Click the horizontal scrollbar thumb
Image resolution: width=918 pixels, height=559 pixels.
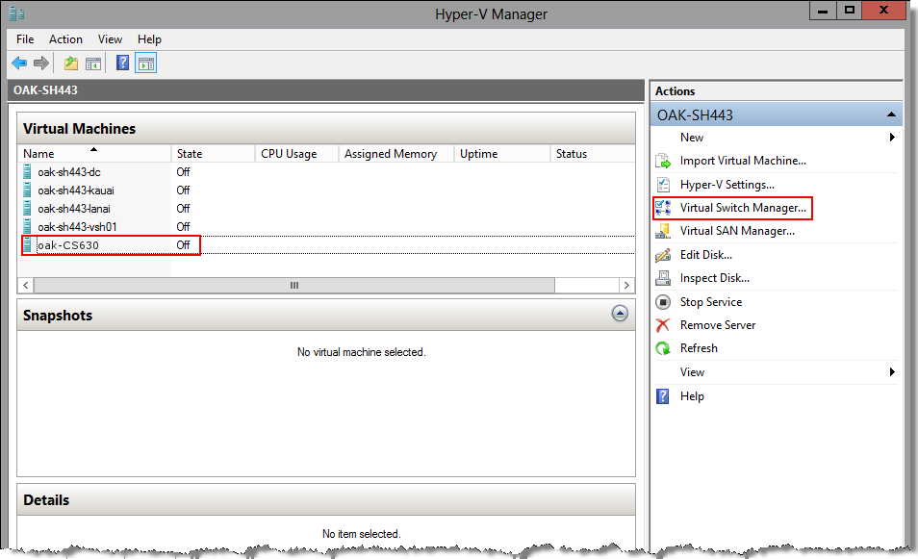[294, 285]
